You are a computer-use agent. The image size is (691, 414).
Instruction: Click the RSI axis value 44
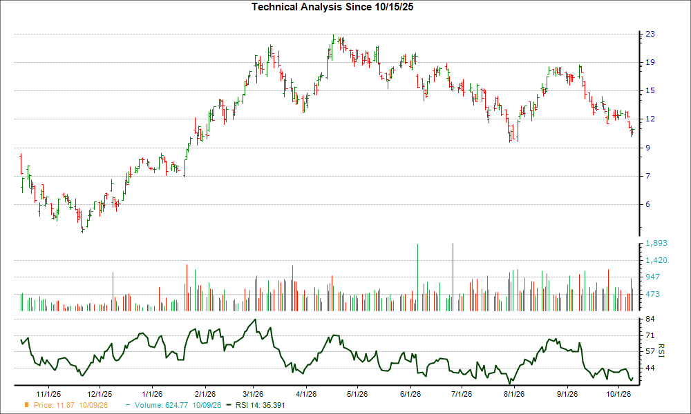click(x=650, y=368)
